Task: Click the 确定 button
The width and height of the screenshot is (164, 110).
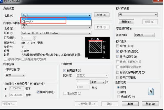Action: coord(110,104)
